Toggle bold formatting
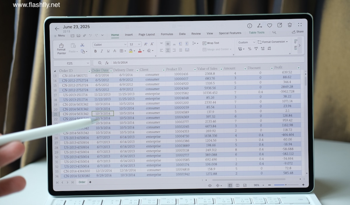The height and width of the screenshot is (205, 350). click(95, 51)
